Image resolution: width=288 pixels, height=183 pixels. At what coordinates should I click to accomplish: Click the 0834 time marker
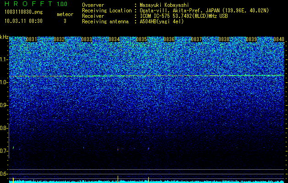(114, 39)
